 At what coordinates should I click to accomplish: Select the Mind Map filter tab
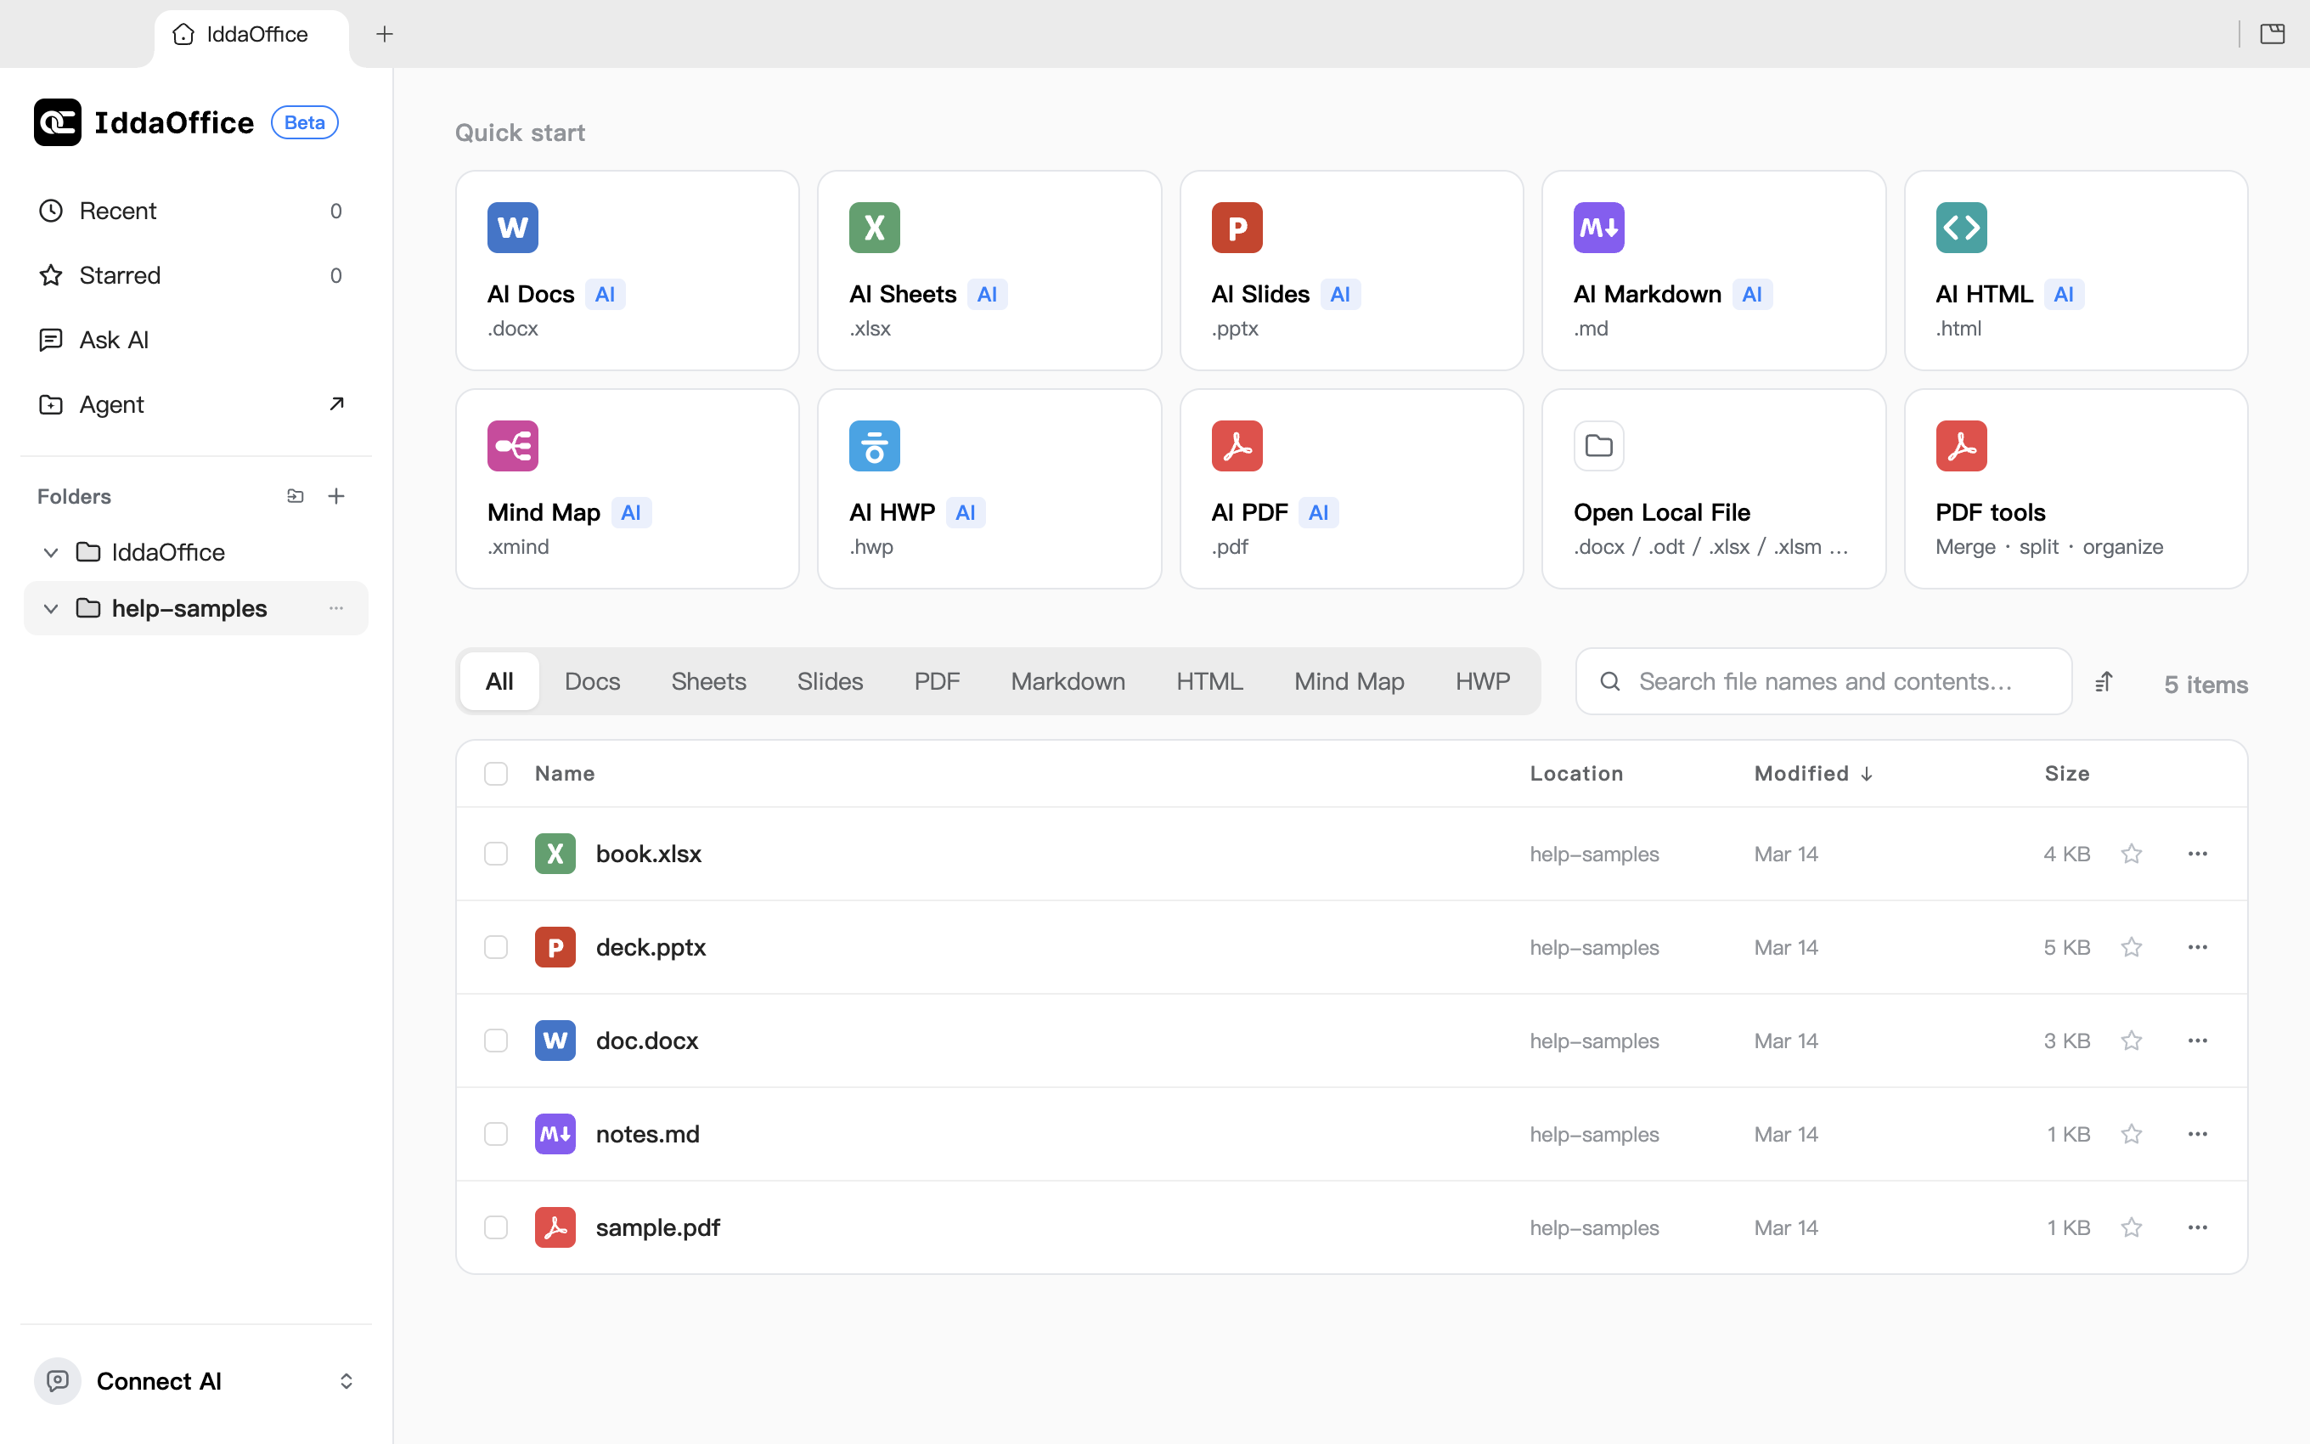click(x=1349, y=682)
